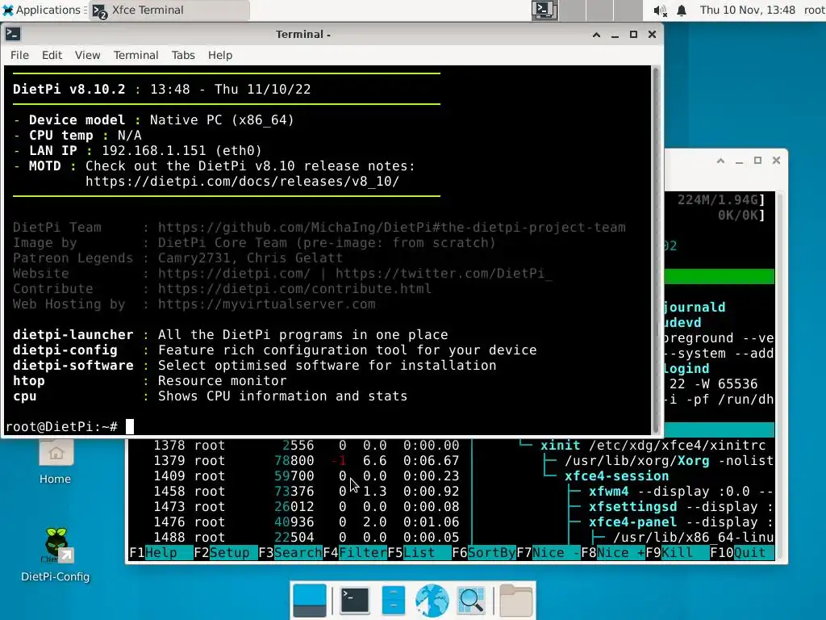Viewport: 826px width, 620px height.
Task: Click the xfsettingsd process in the htop tree
Action: click(x=632, y=507)
